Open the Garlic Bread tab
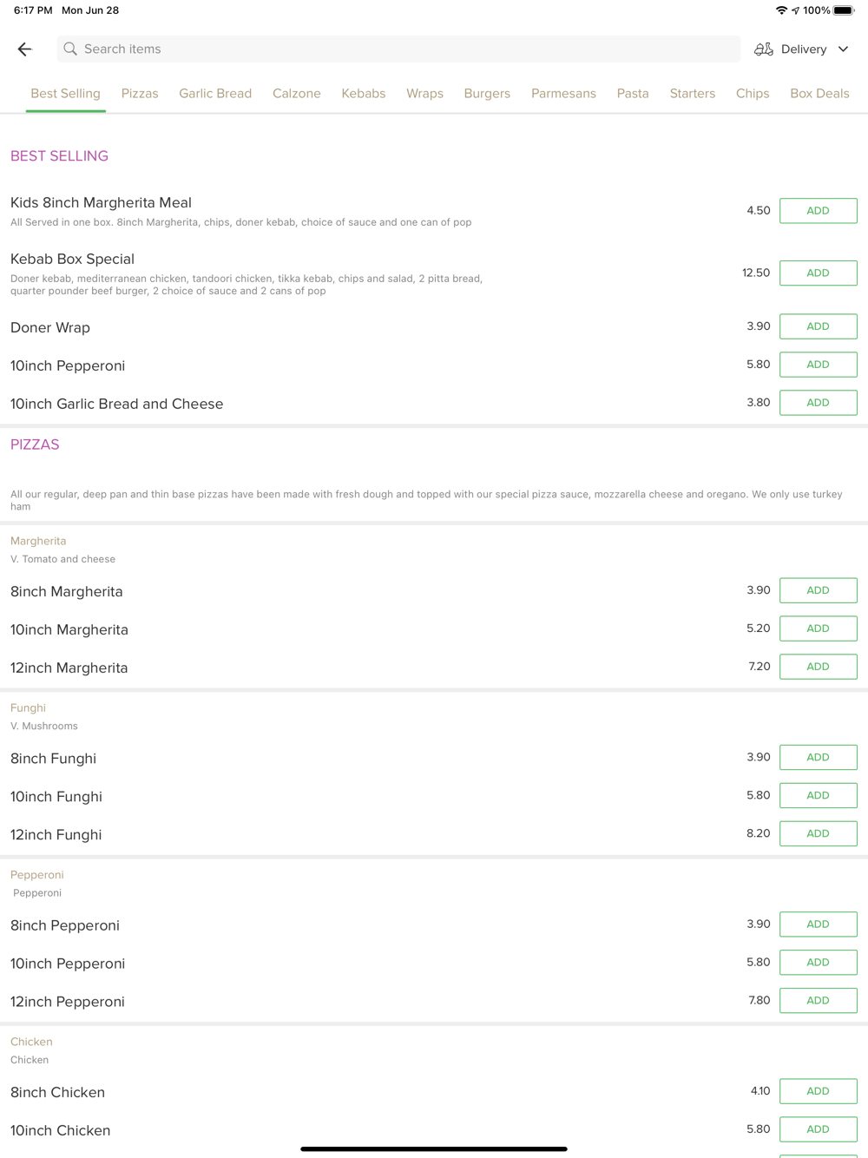 click(x=215, y=94)
